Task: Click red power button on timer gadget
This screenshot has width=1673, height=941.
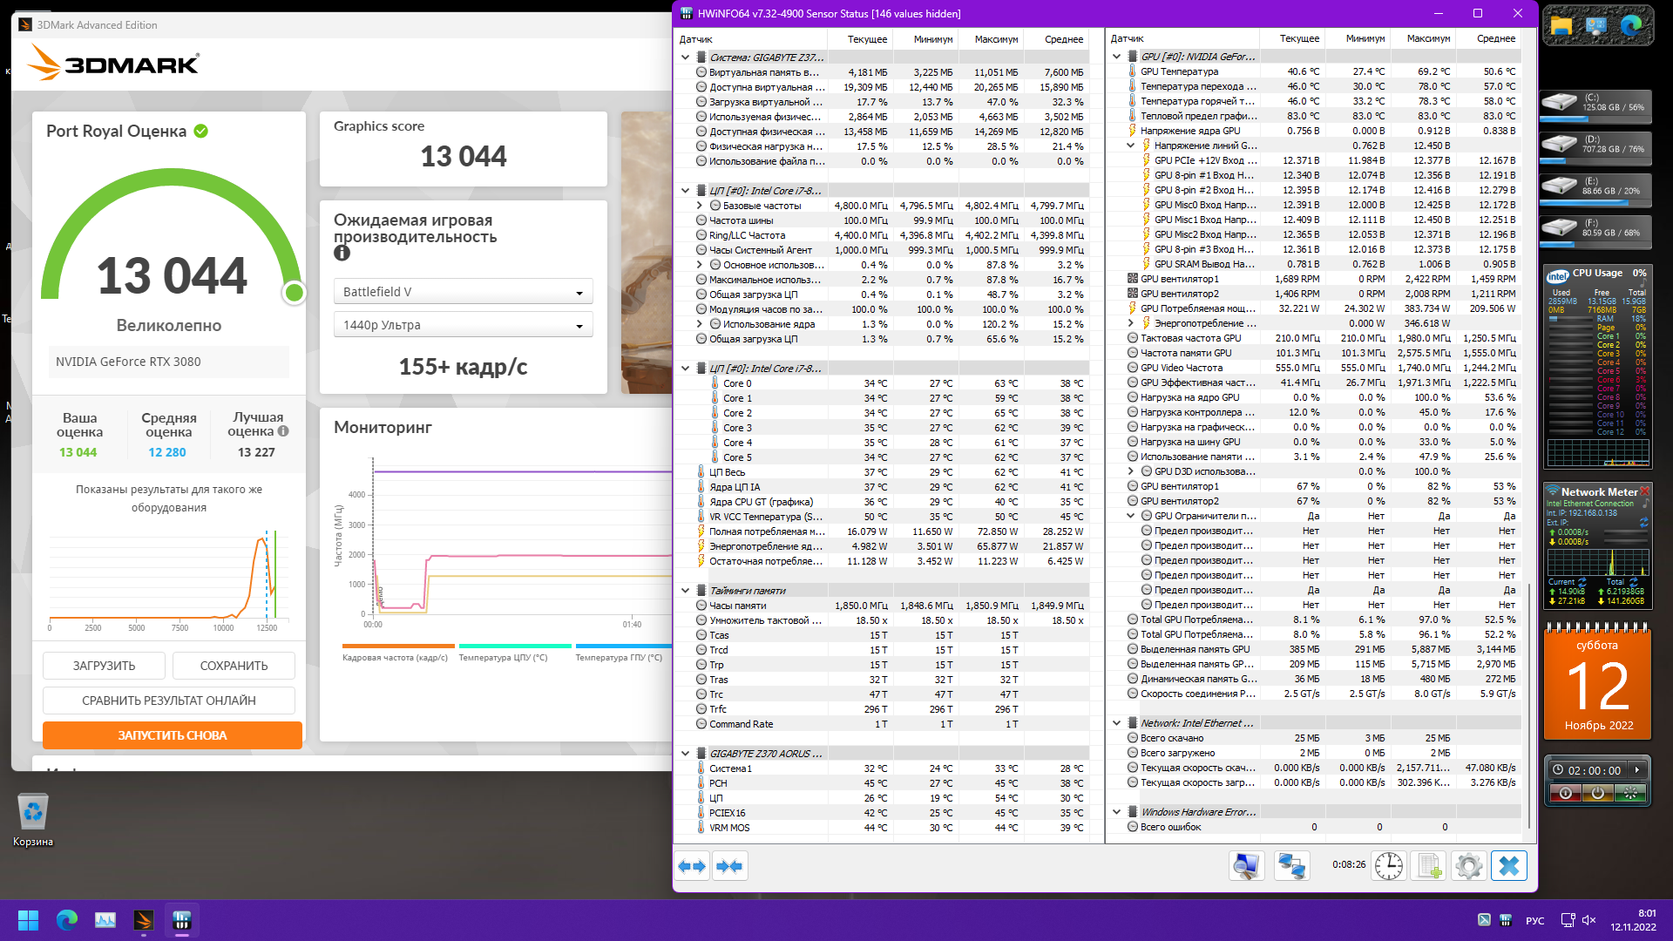Action: point(1565,793)
